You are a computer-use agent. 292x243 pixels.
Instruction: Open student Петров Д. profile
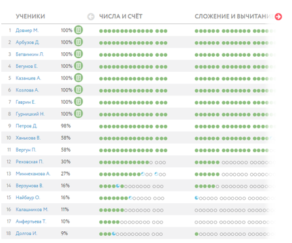(26, 126)
